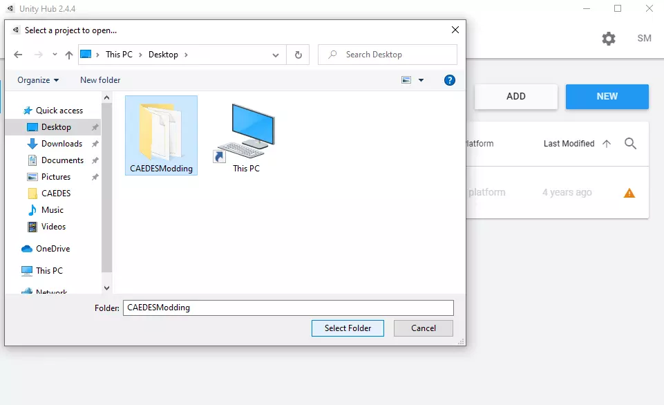Close the Select a project dialog

[x=455, y=30]
